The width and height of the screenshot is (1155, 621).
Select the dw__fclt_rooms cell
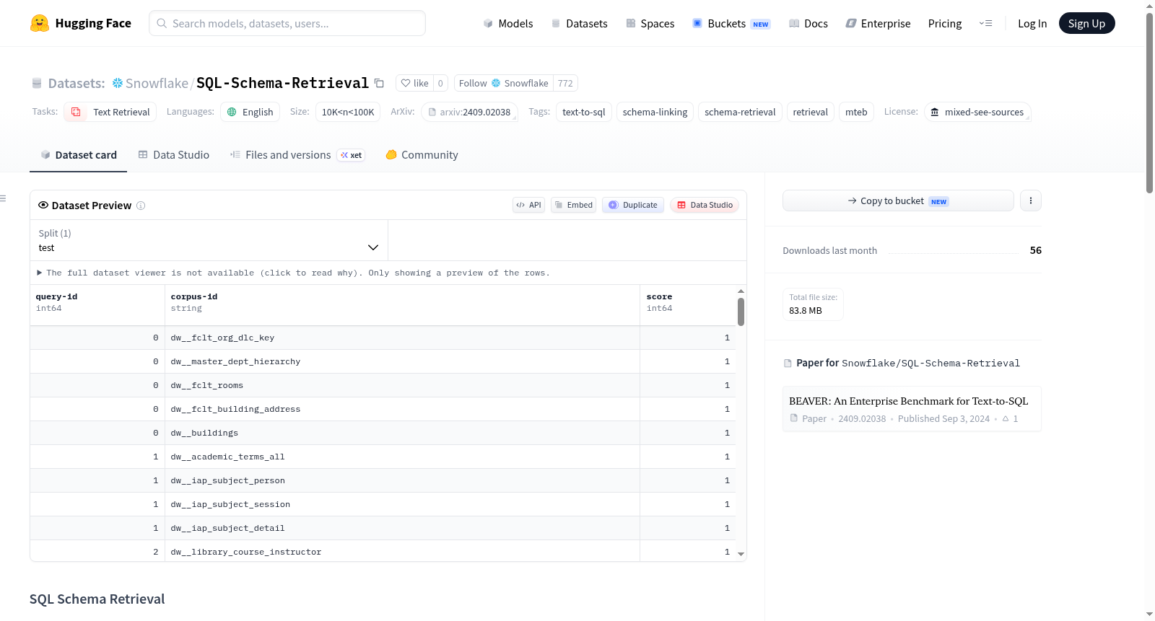402,385
